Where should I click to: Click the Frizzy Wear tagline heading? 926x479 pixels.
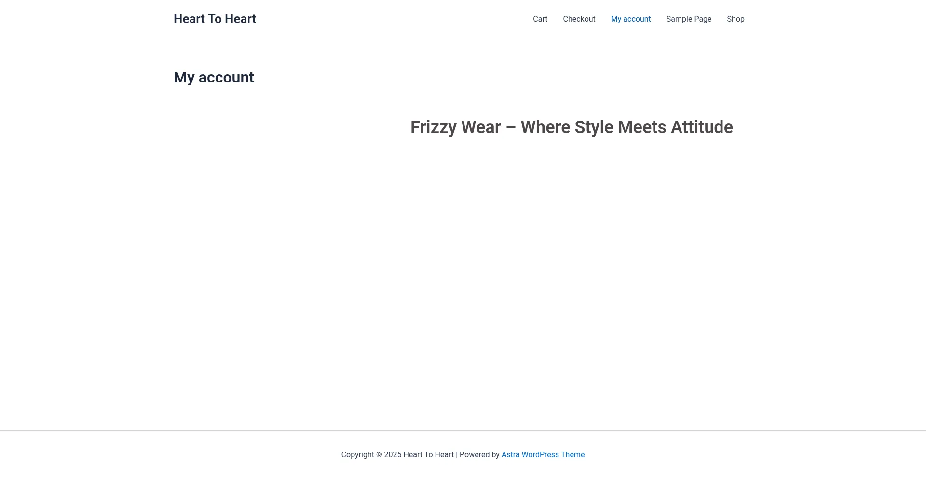572,127
